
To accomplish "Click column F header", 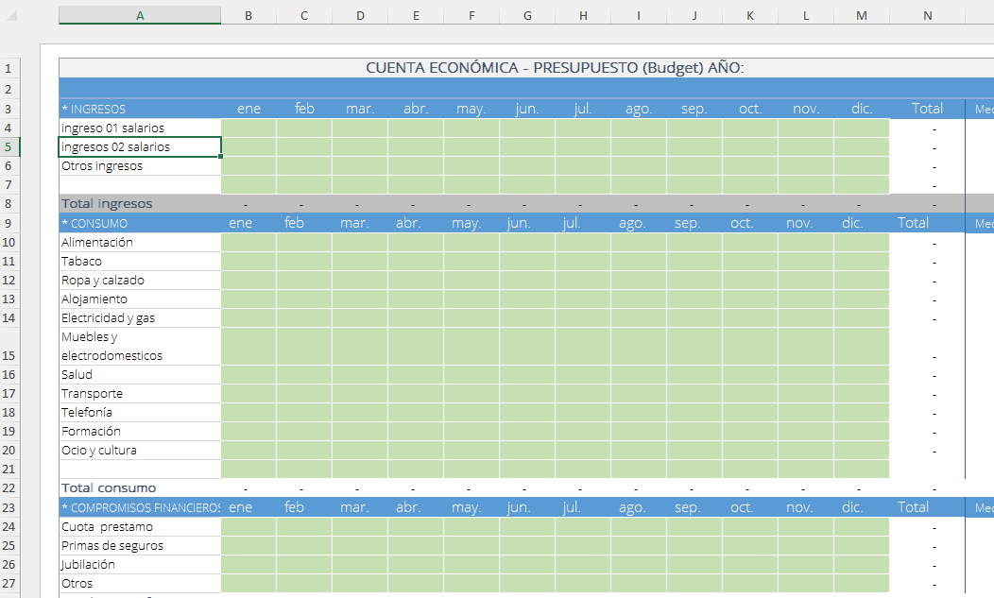I will (x=471, y=15).
